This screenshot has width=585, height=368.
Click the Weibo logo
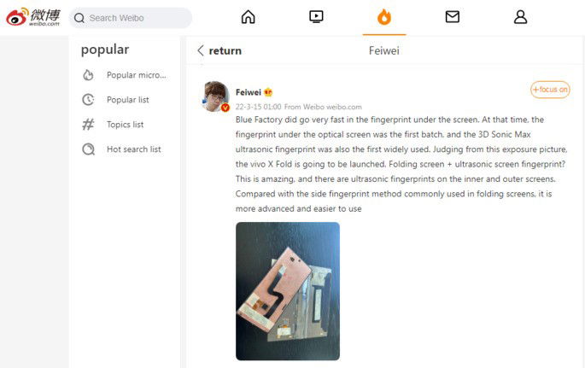[33, 17]
